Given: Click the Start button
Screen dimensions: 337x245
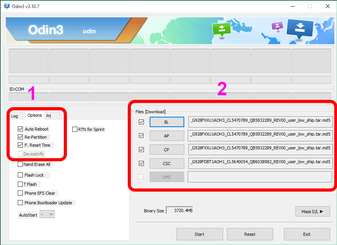Looking at the screenshot, I should point(200,234).
